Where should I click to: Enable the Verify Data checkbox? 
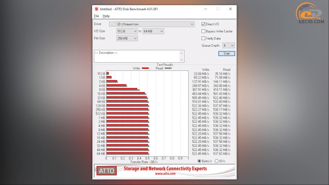pyautogui.click(x=203, y=39)
